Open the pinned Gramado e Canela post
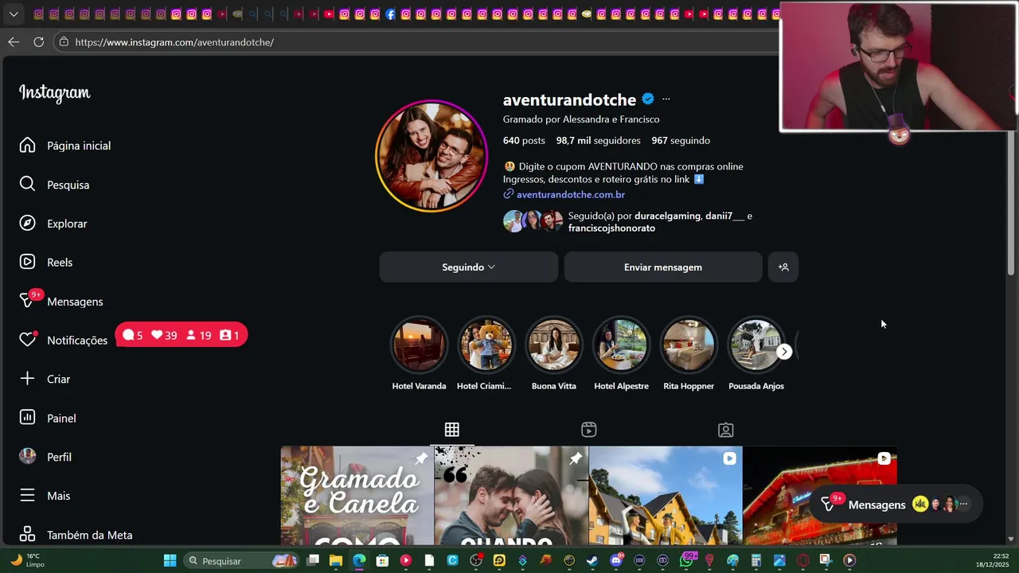Image resolution: width=1019 pixels, height=573 pixels. [357, 496]
